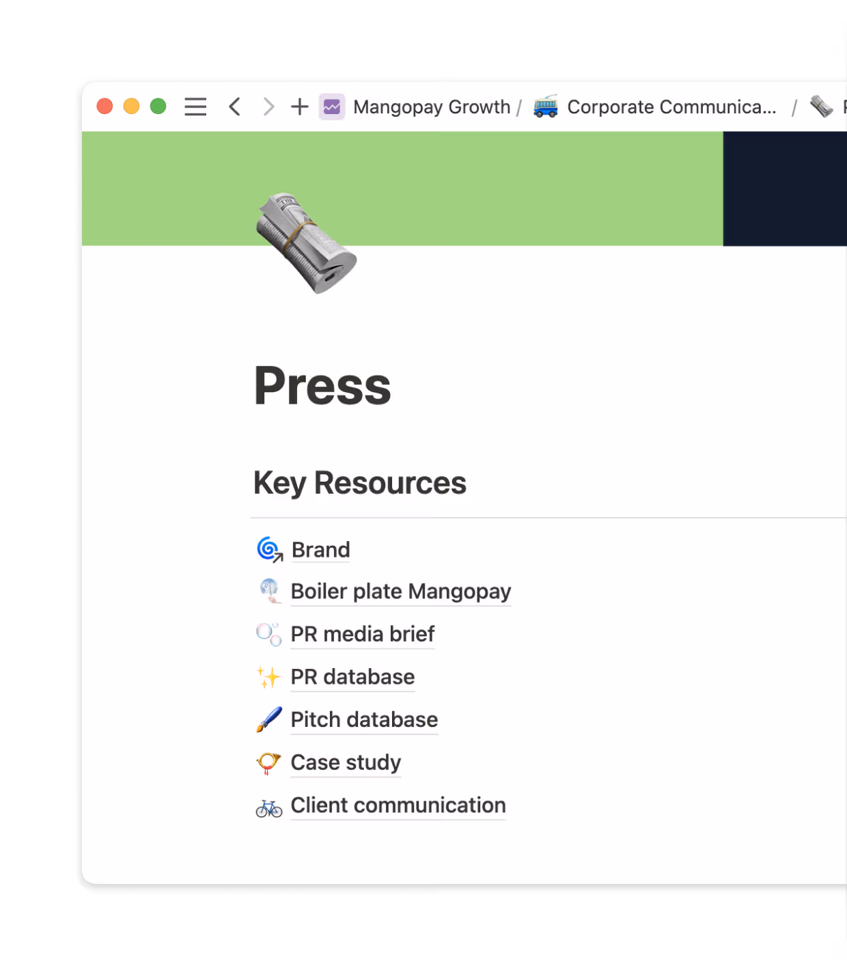Image resolution: width=847 pixels, height=966 pixels.
Task: Open the Client communication link
Action: pyautogui.click(x=398, y=805)
